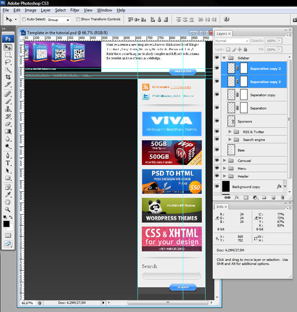Switch to the Info panel tab
The height and width of the screenshot is (312, 297).
point(221,207)
